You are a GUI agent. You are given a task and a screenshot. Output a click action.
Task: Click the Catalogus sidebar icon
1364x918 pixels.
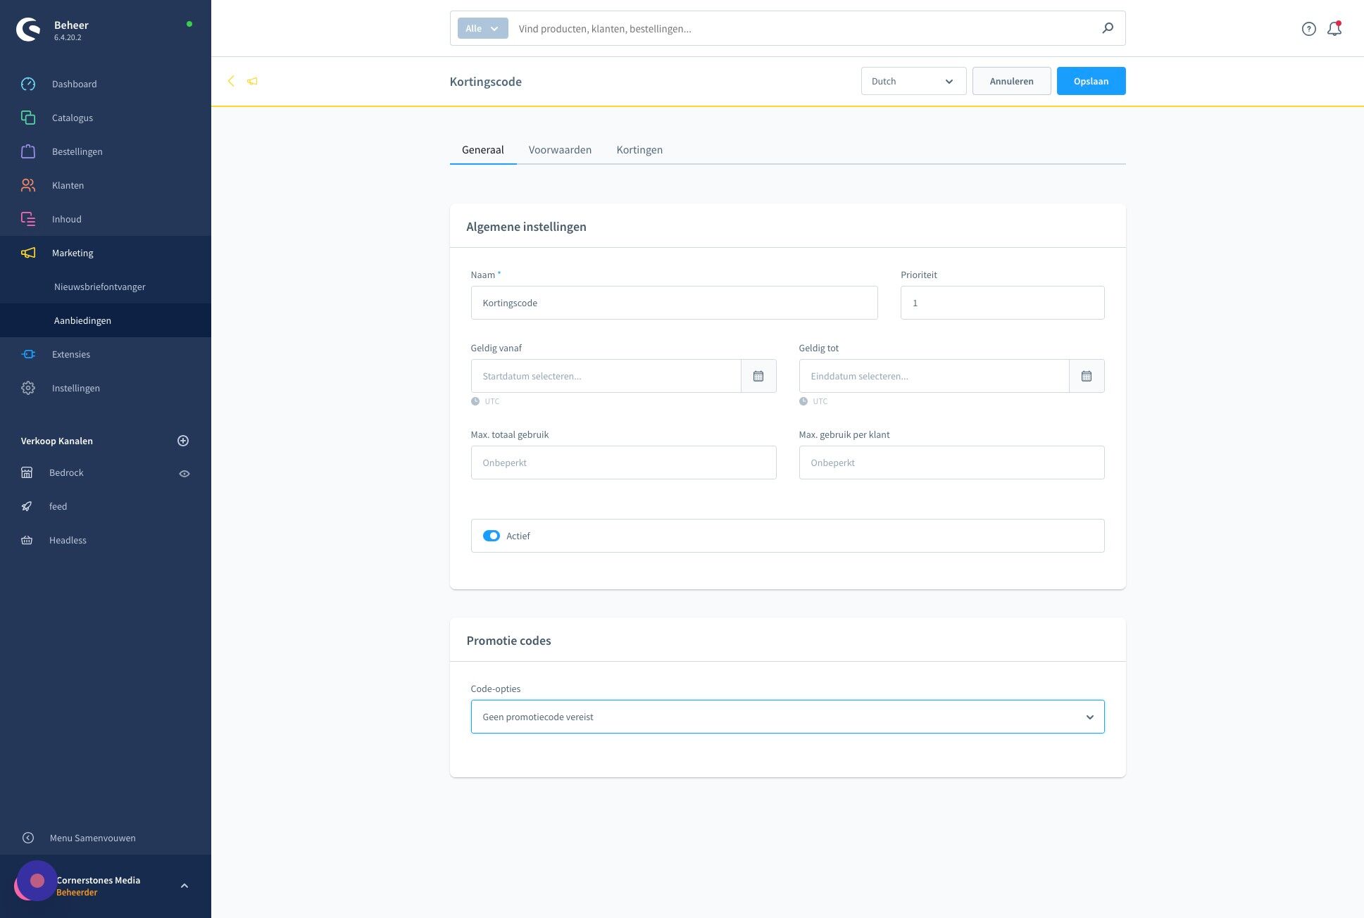coord(28,118)
